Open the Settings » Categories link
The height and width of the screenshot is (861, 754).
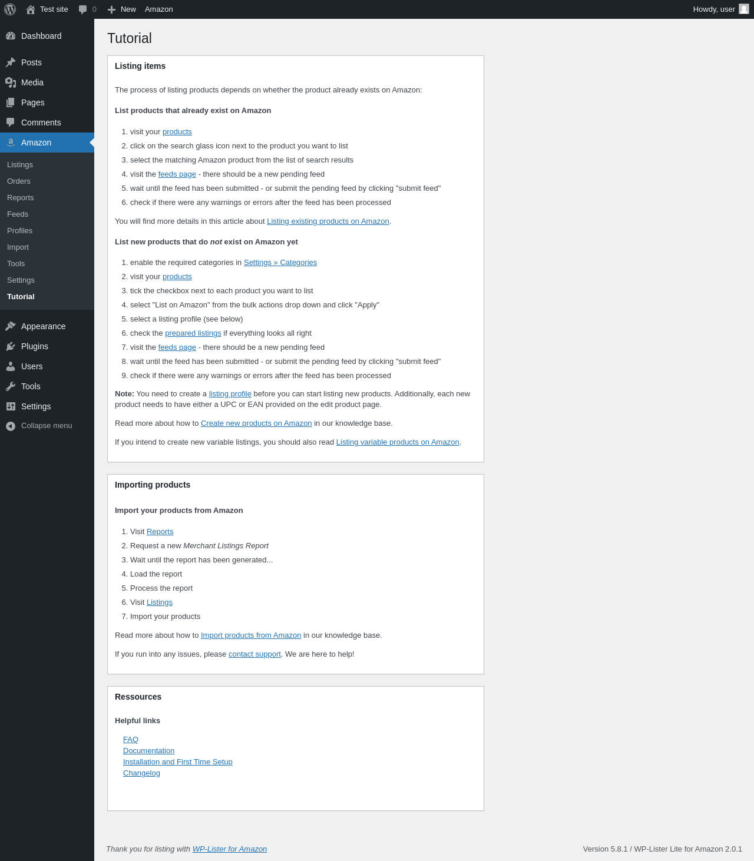tap(280, 263)
